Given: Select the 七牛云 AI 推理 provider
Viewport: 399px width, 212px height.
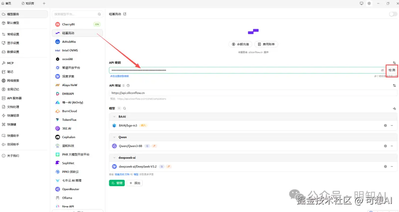Looking at the screenshot, I should click(x=77, y=181).
